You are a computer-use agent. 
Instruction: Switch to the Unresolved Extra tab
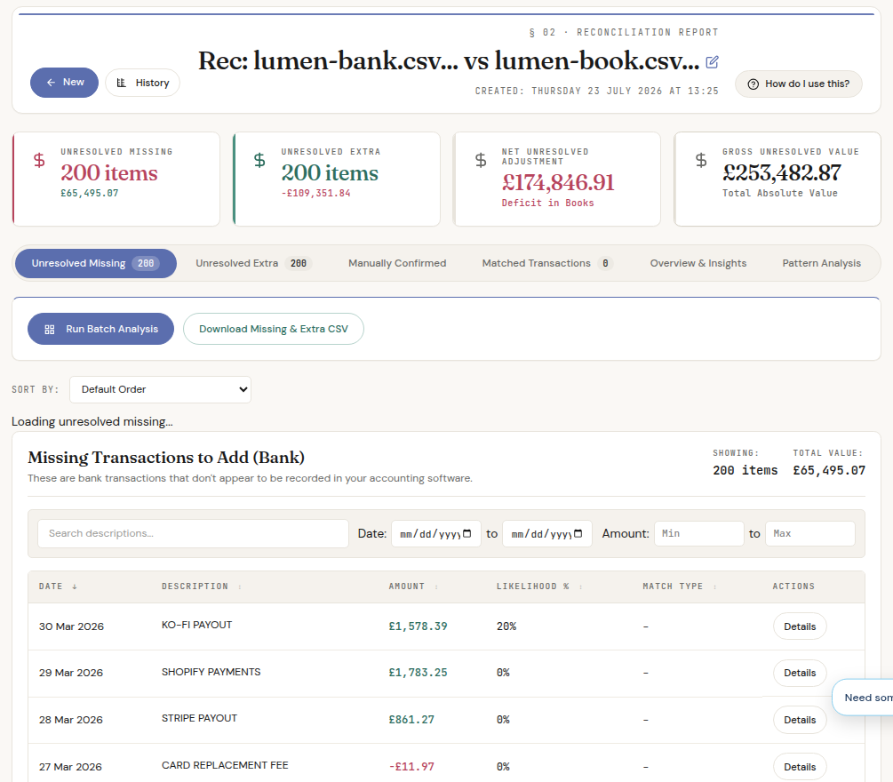pyautogui.click(x=253, y=263)
